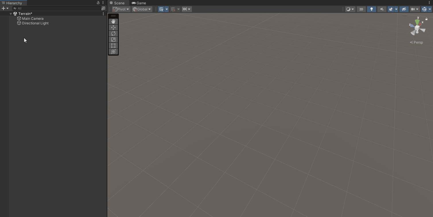
Task: Select the Rect tool
Action: [x=113, y=46]
